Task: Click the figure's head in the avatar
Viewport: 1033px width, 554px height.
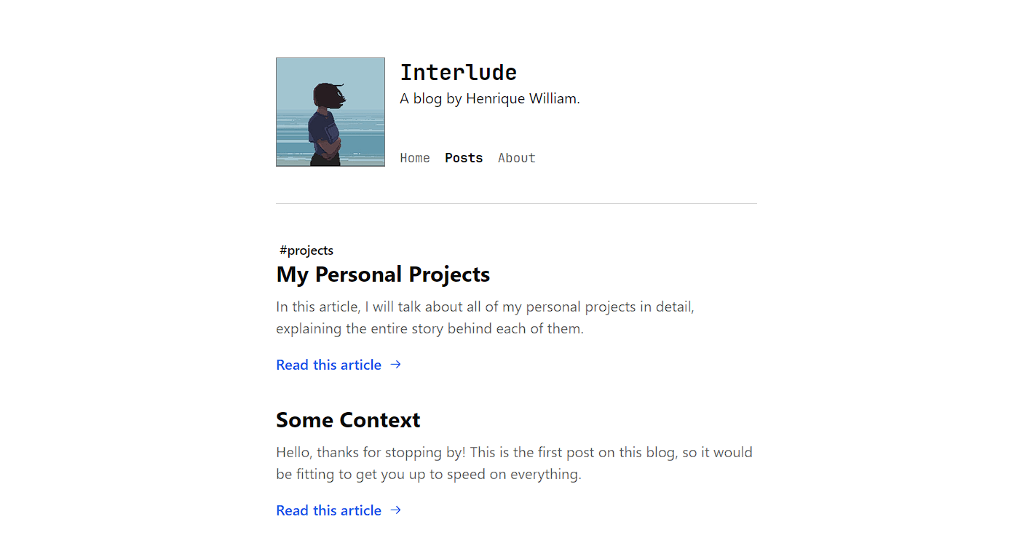Action: (x=329, y=96)
